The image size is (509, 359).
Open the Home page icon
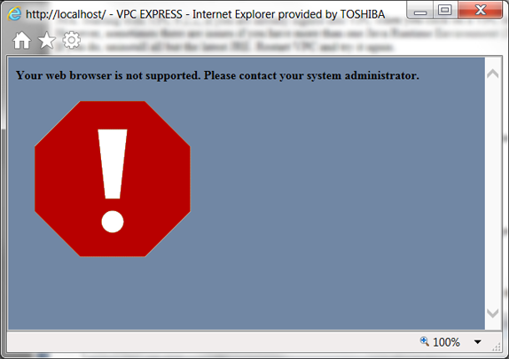point(22,40)
